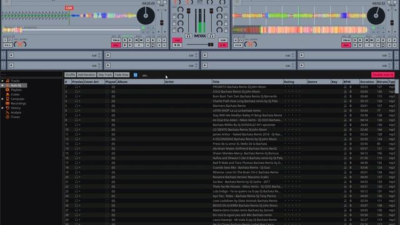Open the iTunes library icon
Image resolution: width=400 pixels, height=225 pixels.
pyautogui.click(x=7, y=117)
